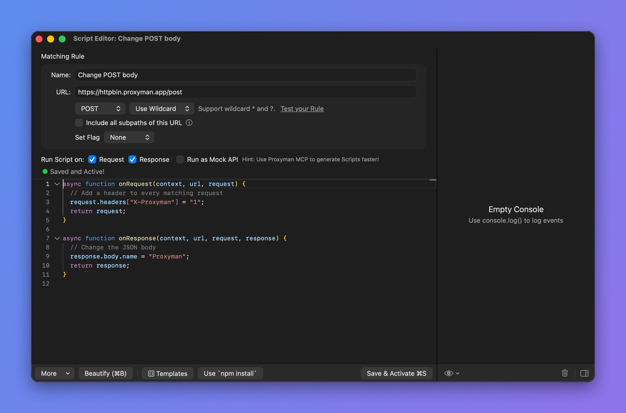Click into the URL input field
626x413 pixels.
[246, 92]
